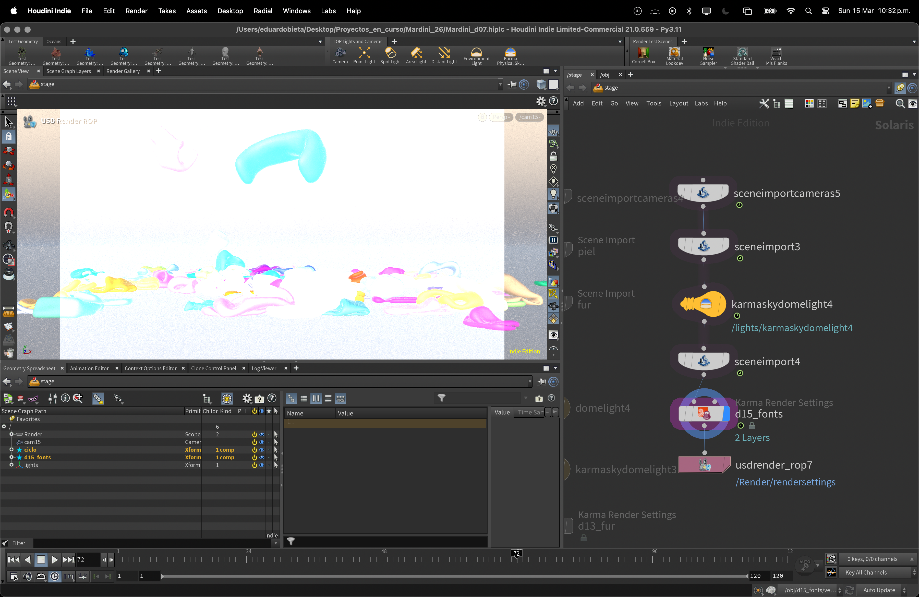
Task: Toggle activation icon for d15_fonts prim
Action: (x=255, y=457)
